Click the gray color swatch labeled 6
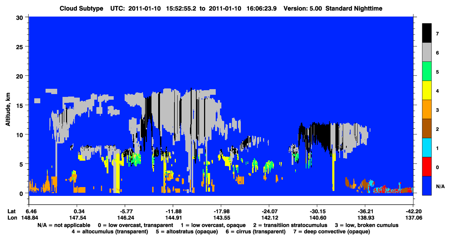The width and height of the screenshot is (459, 235). coord(427,52)
